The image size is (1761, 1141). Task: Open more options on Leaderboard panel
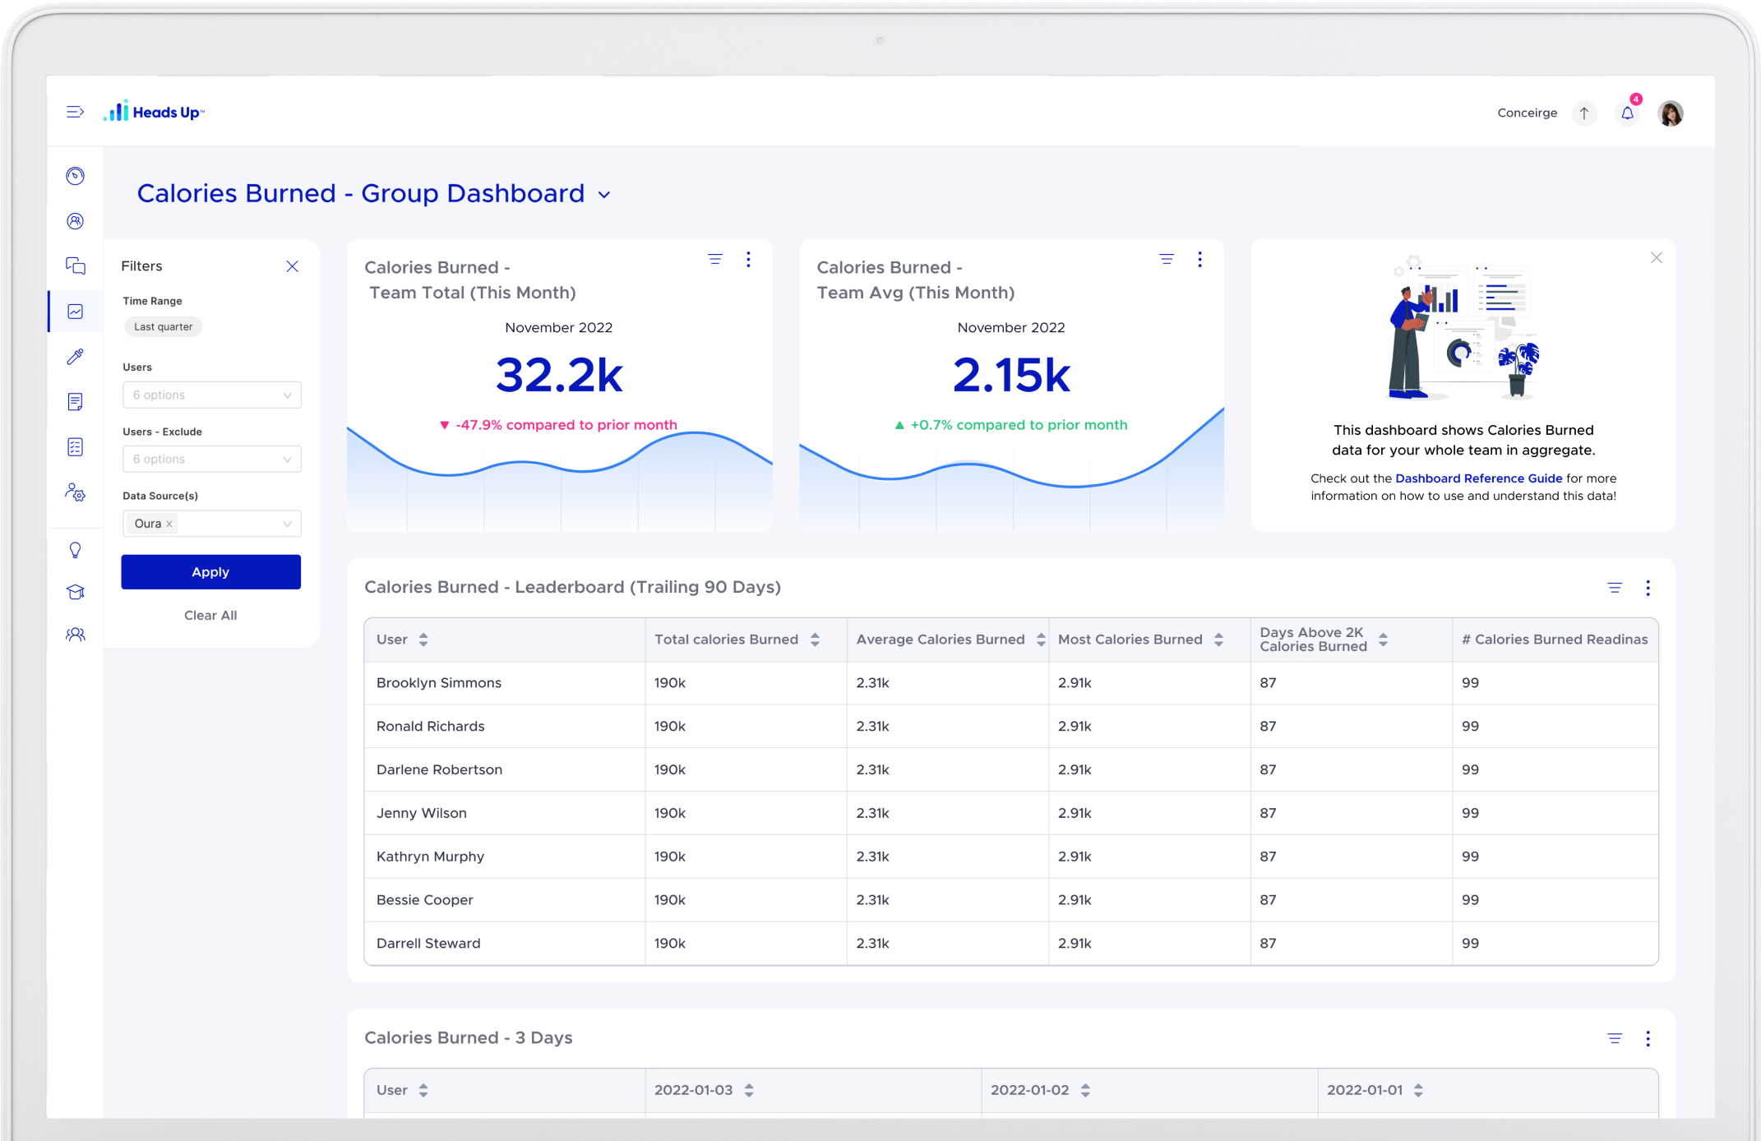[1648, 588]
